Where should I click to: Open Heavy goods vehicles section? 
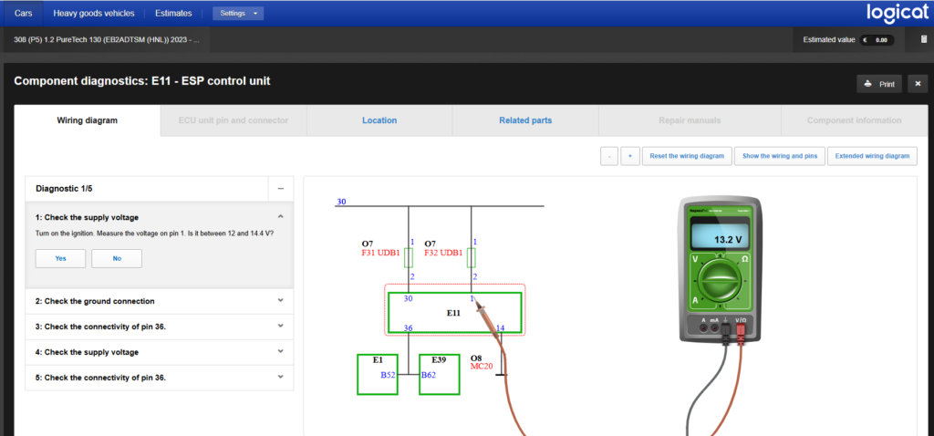point(94,13)
